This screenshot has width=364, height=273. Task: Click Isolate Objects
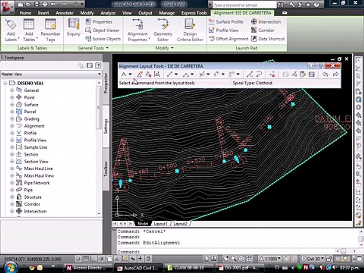click(x=103, y=39)
